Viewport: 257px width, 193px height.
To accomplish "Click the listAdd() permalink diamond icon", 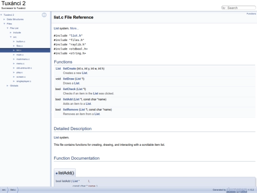I will click(x=57, y=173).
